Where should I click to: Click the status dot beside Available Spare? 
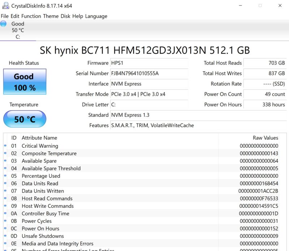point(5,161)
